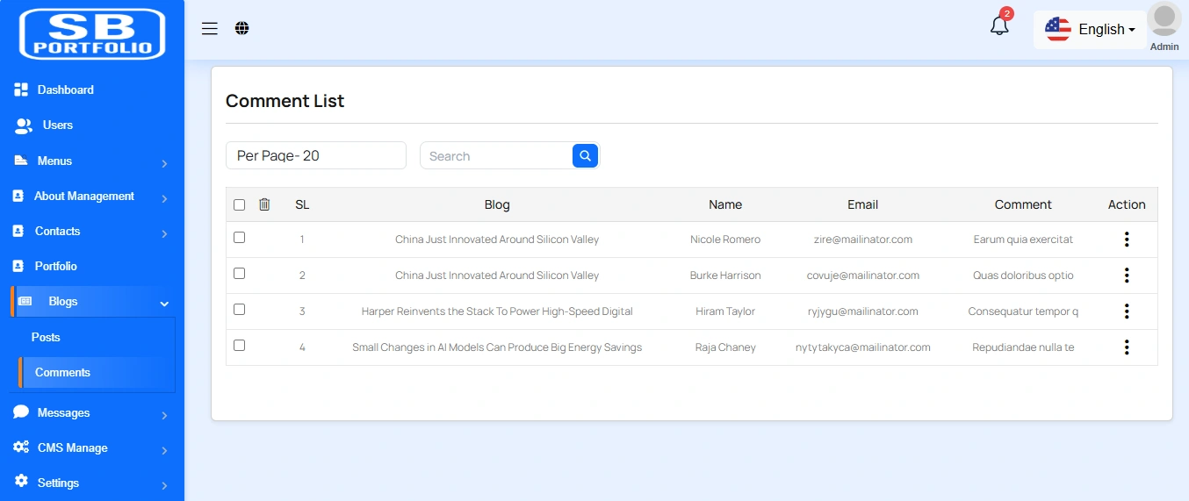The height and width of the screenshot is (501, 1189).
Task: Open action menu for Nicole Romero's comment
Action: pos(1126,240)
